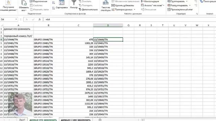Click the formula bar with =A4
This screenshot has height=121, width=216.
[130, 19]
